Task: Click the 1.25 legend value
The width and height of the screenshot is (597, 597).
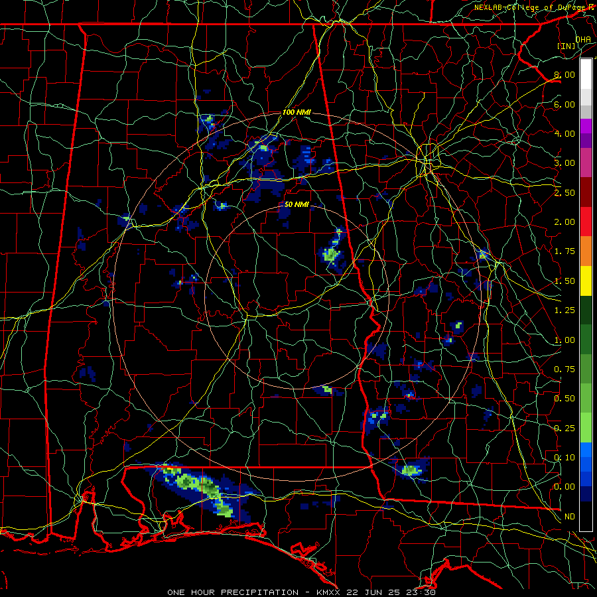Action: (564, 310)
